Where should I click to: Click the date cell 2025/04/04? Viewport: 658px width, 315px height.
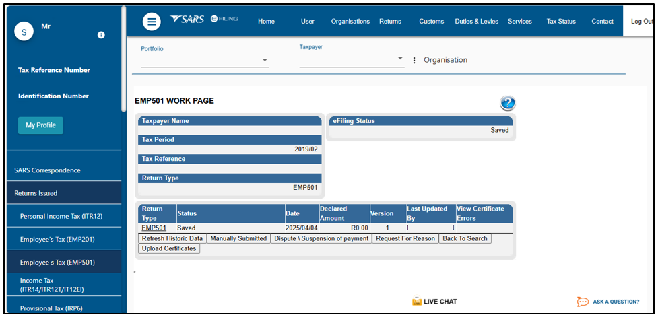point(301,228)
